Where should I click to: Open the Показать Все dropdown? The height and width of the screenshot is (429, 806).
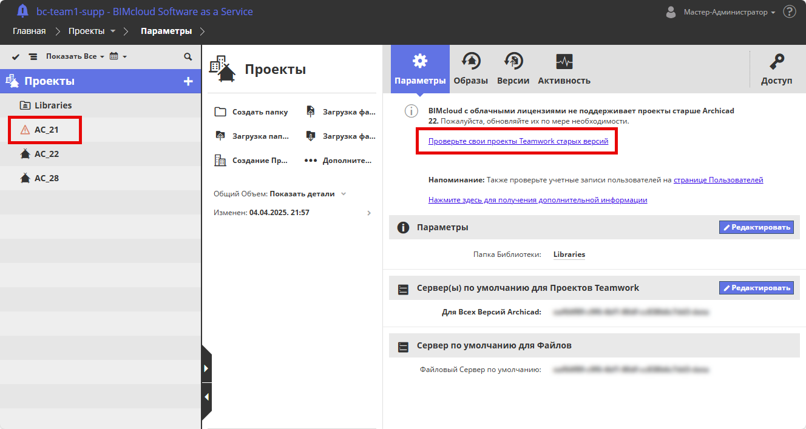click(75, 56)
